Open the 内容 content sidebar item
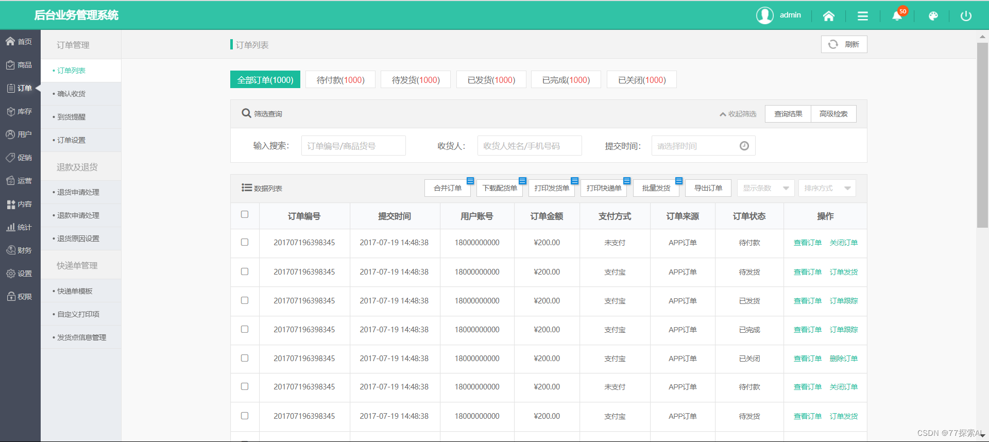Screen dimensions: 989x442 (x=20, y=204)
